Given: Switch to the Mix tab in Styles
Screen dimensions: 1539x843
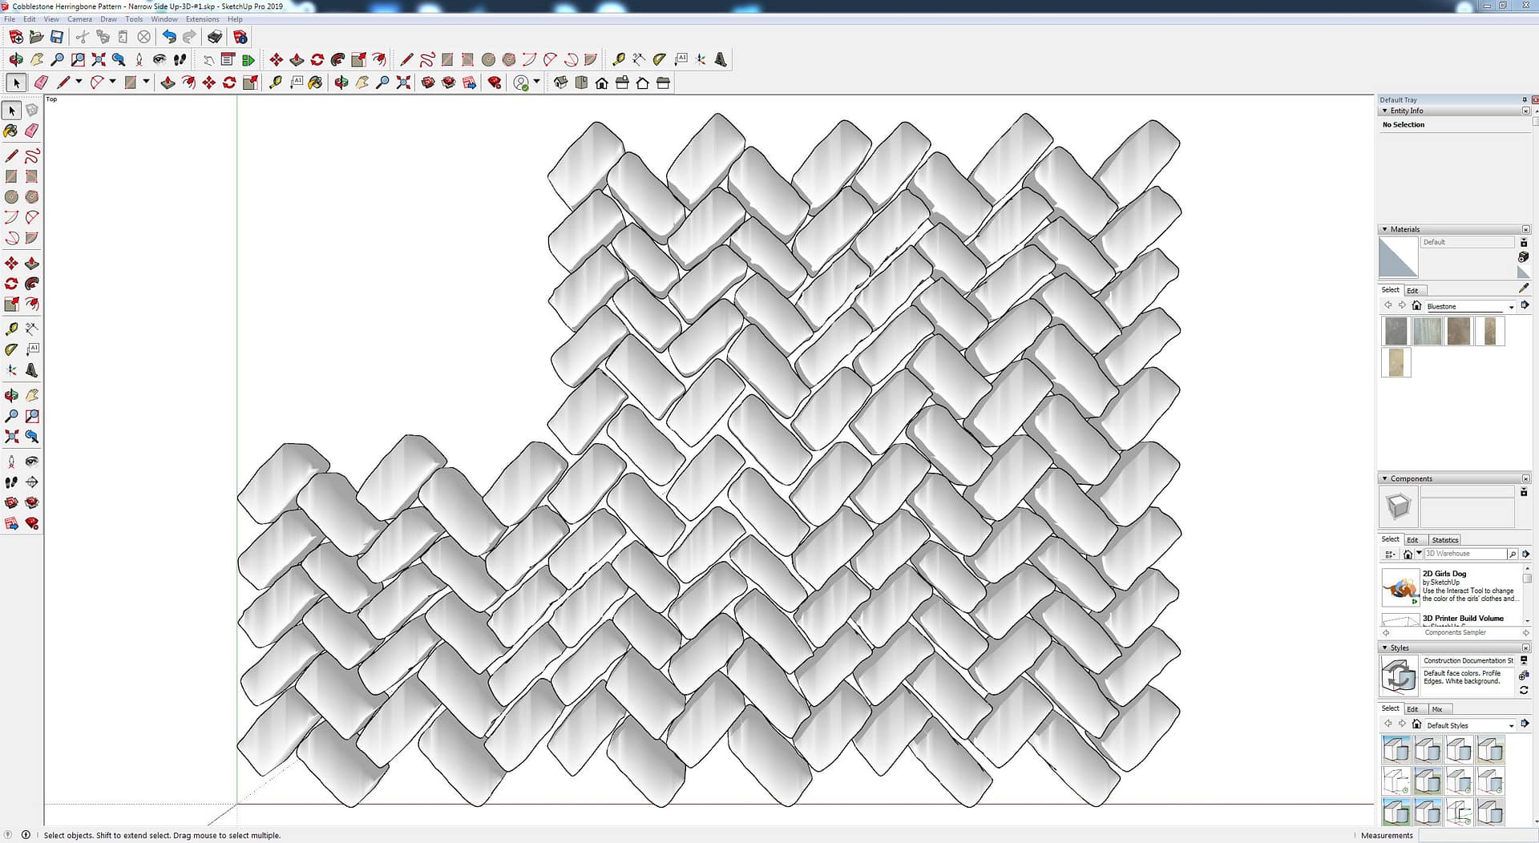Looking at the screenshot, I should [1436, 709].
